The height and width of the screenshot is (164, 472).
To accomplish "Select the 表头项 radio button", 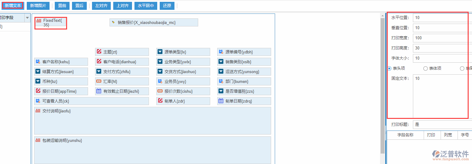I will (x=390, y=68).
